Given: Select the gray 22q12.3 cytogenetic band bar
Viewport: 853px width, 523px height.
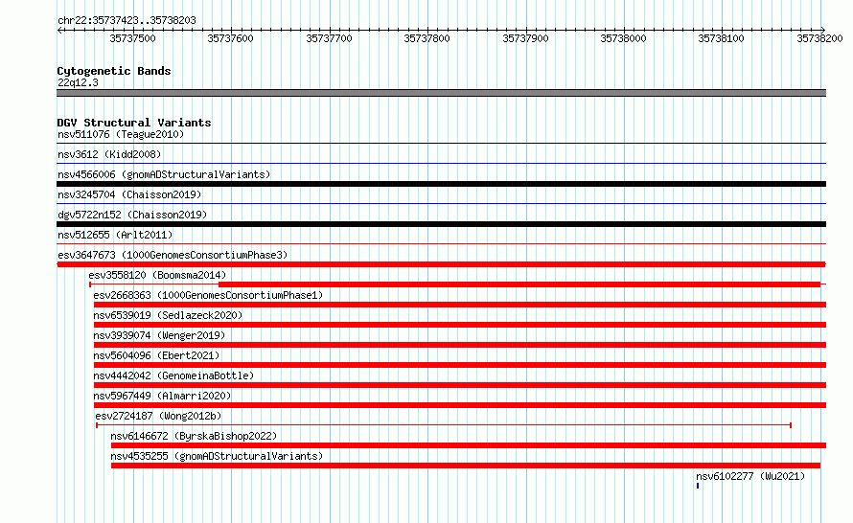Looking at the screenshot, I should click(x=441, y=93).
